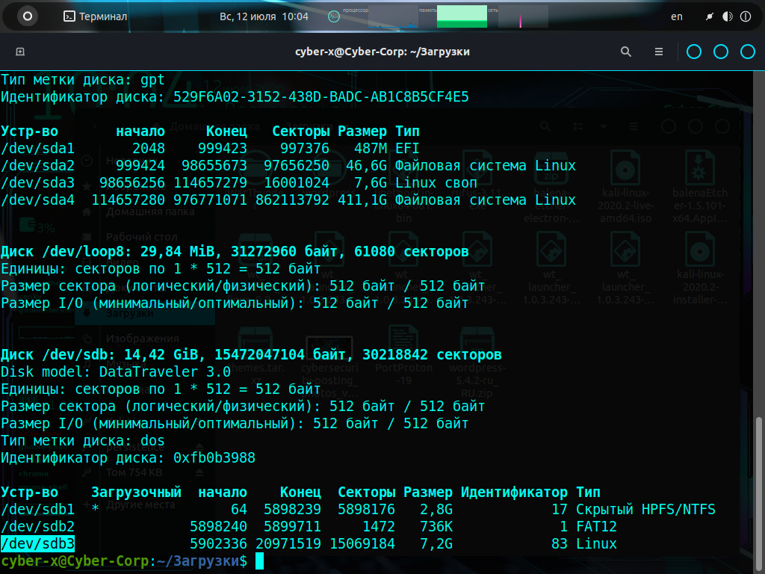The height and width of the screenshot is (574, 765).
Task: Click the network connection status icon
Action: tap(709, 16)
